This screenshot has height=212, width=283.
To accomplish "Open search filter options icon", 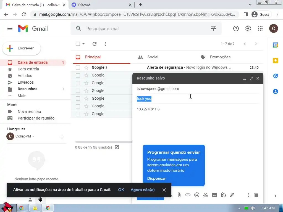I will (214, 28).
